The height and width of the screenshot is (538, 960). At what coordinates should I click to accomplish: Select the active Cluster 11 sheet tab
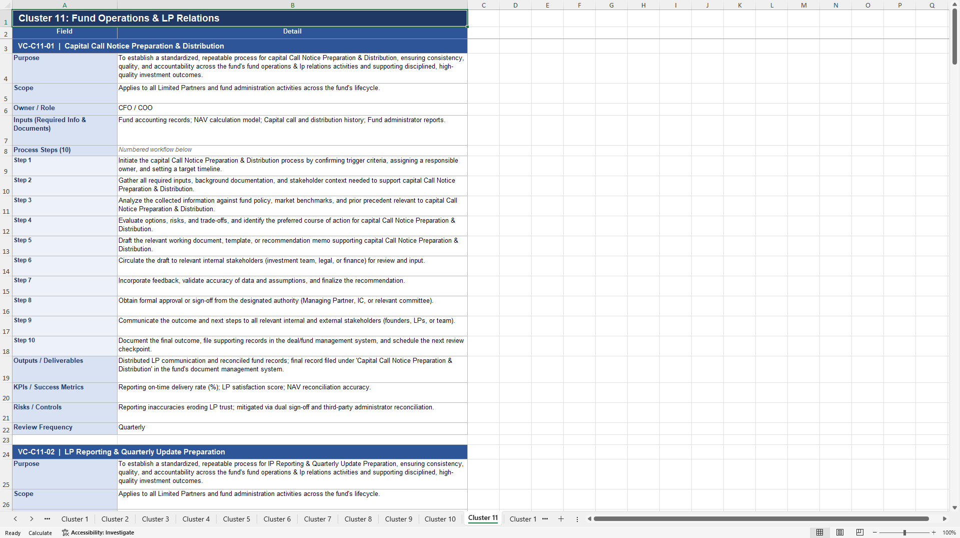(483, 518)
